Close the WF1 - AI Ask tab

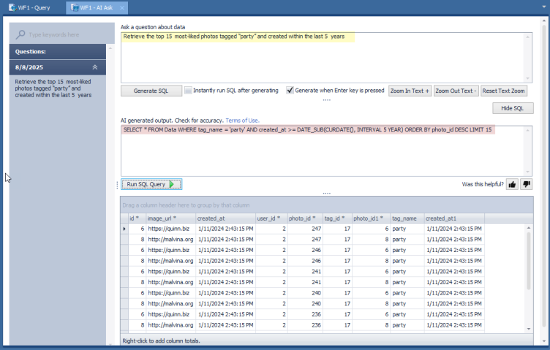tap(123, 8)
